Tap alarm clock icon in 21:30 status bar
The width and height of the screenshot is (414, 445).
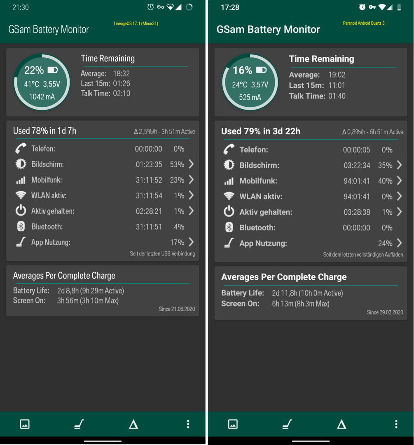click(150, 7)
